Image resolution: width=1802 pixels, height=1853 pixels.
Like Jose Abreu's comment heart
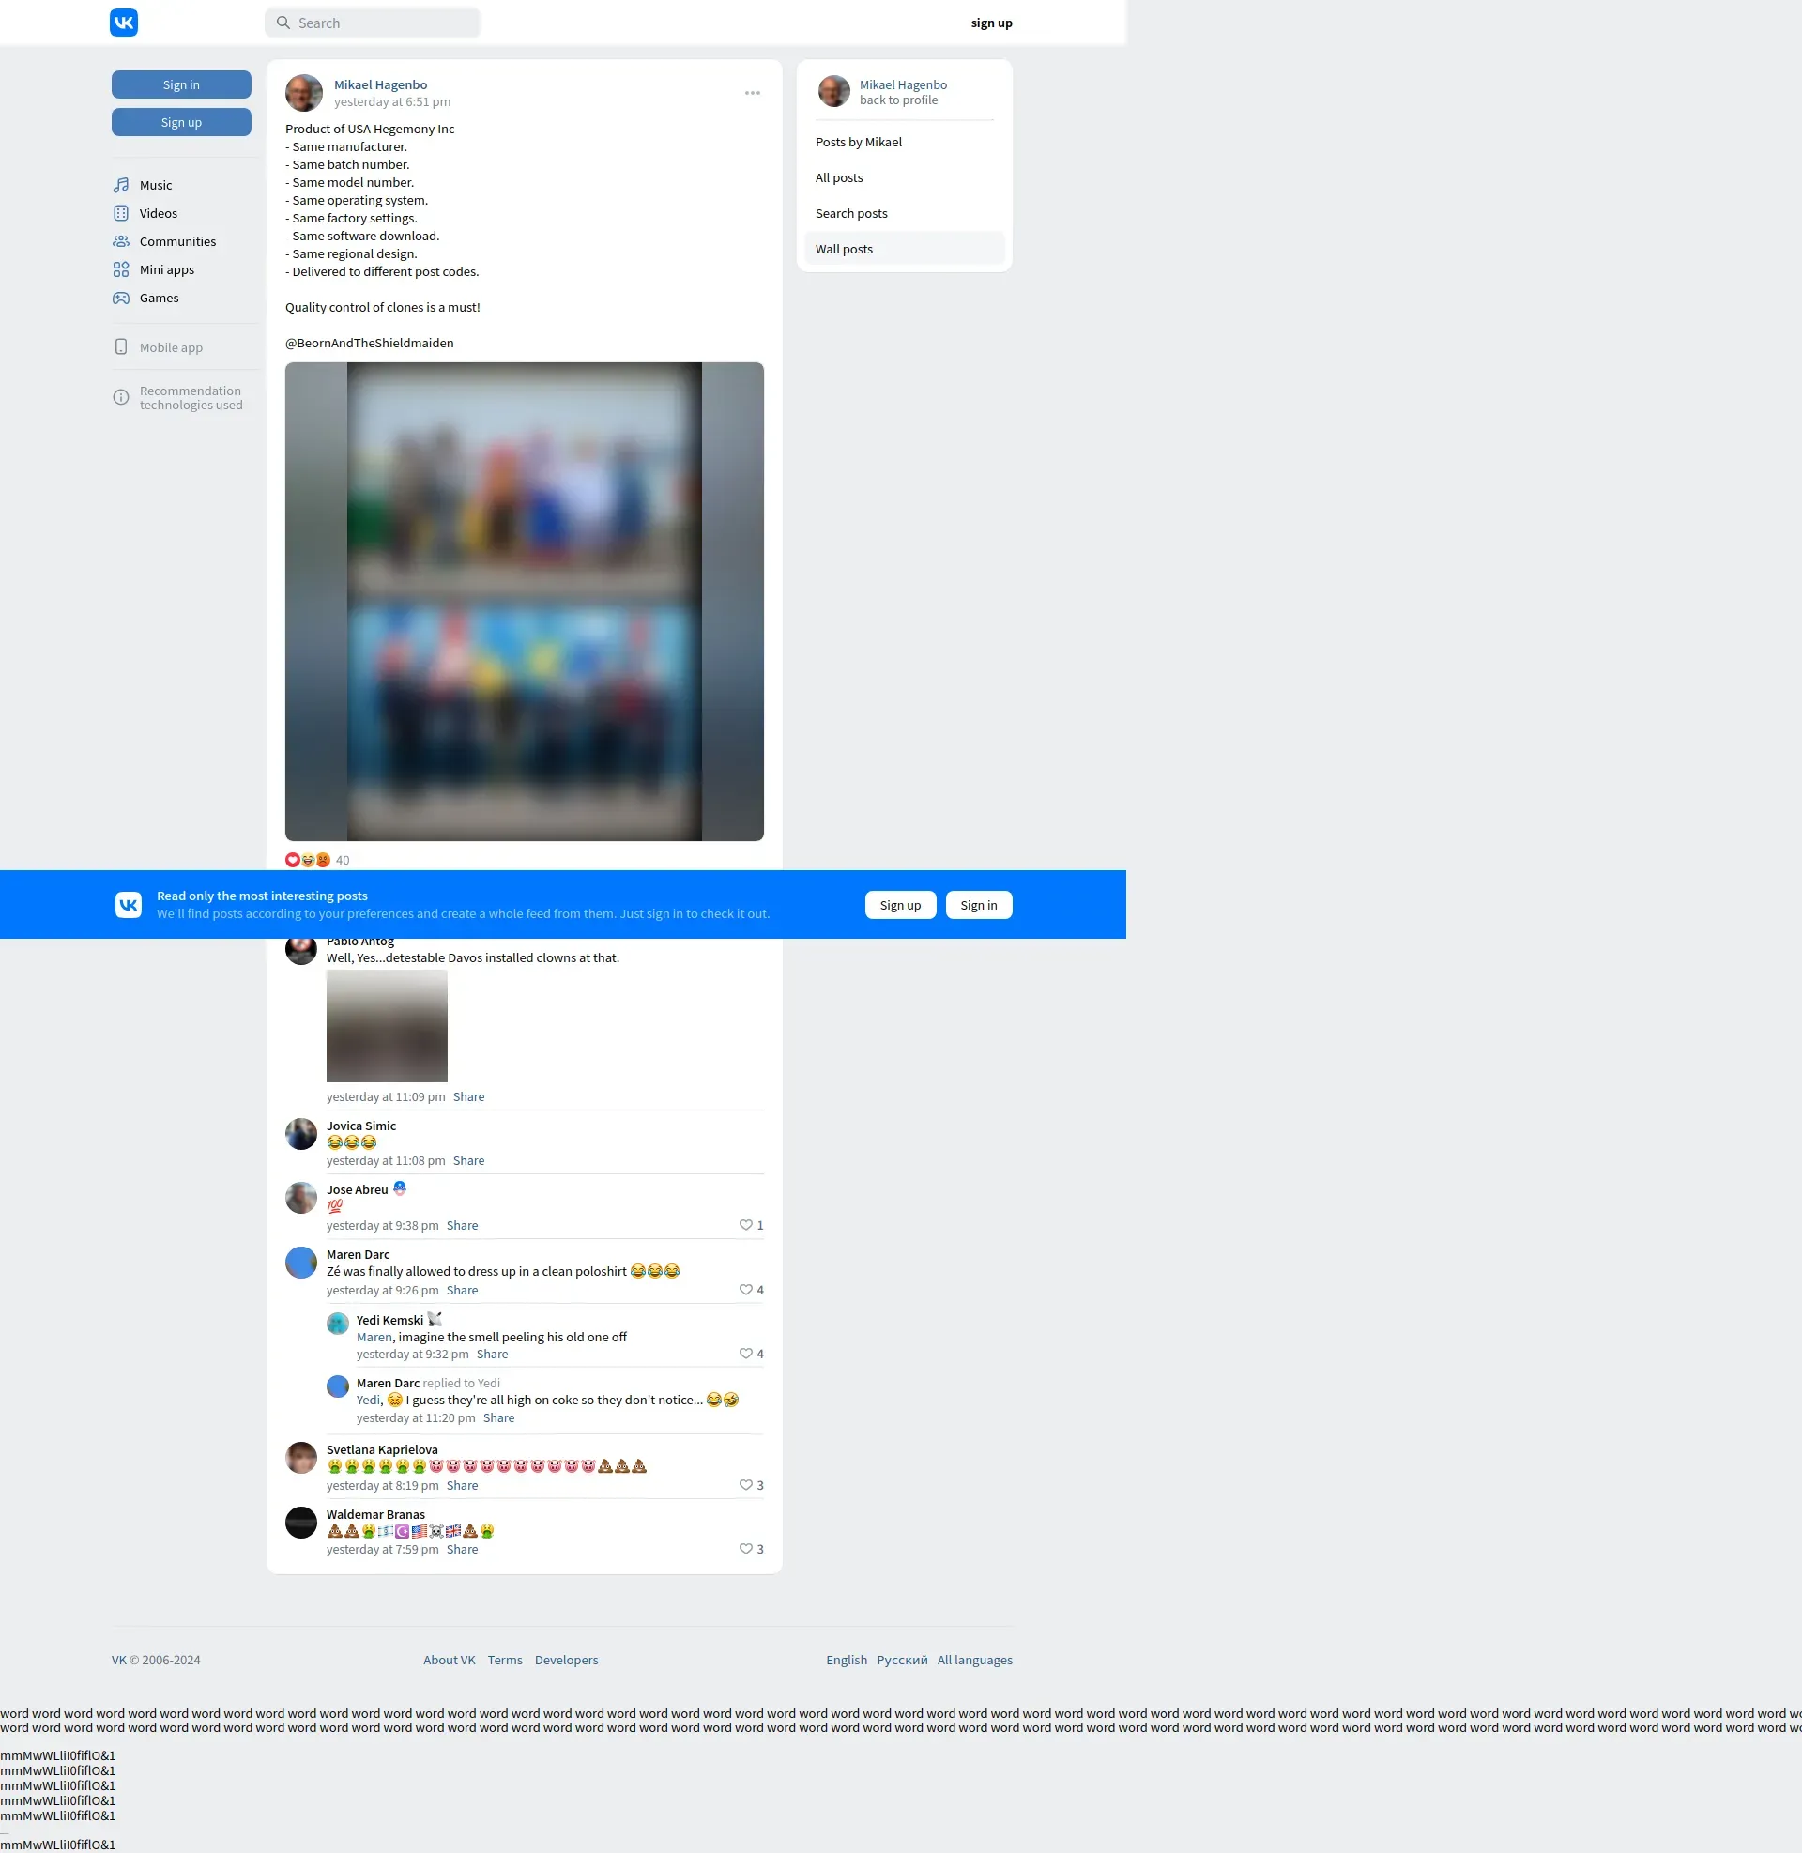[x=746, y=1226]
